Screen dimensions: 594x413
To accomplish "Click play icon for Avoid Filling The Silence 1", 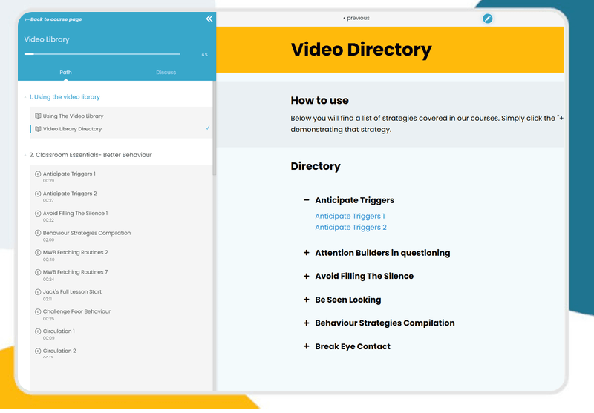I will [38, 214].
